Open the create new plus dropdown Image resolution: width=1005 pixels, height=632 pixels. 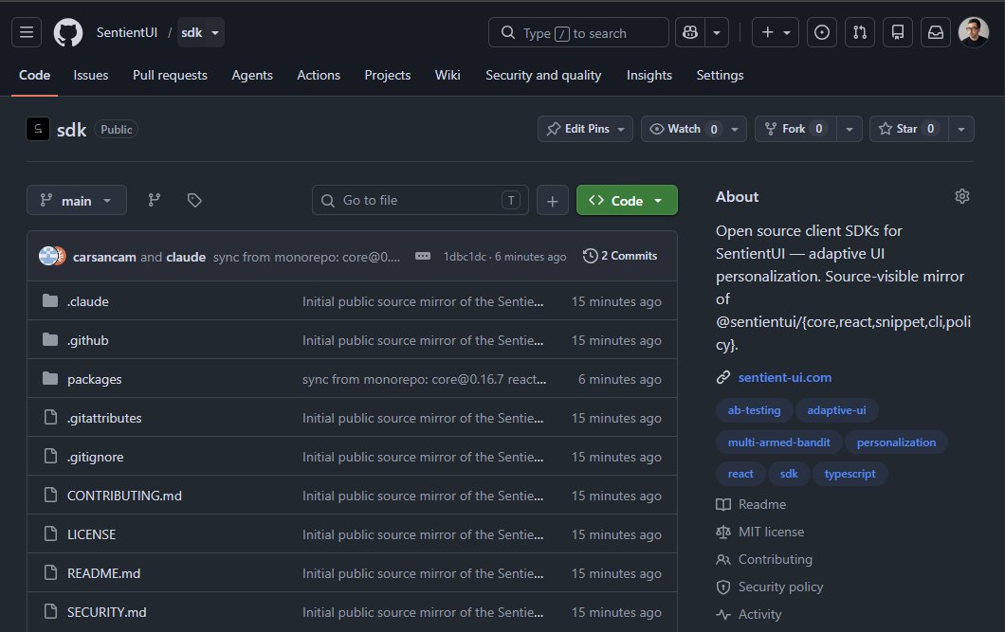pyautogui.click(x=776, y=32)
